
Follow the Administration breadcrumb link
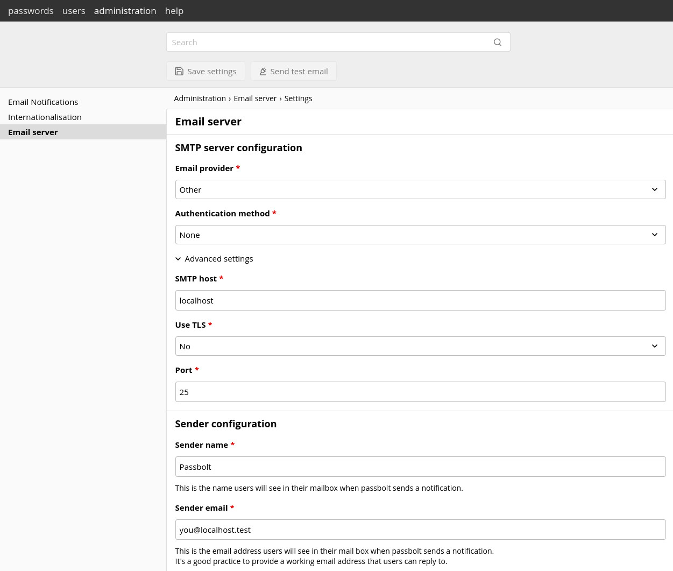pyautogui.click(x=200, y=98)
